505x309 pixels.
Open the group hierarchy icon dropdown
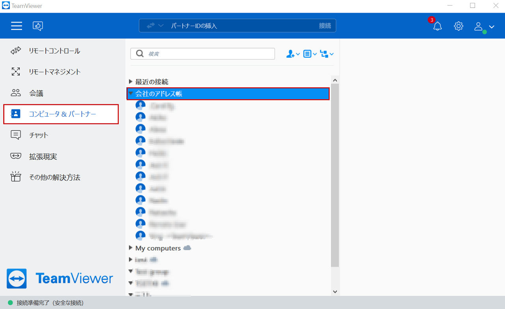pos(327,54)
